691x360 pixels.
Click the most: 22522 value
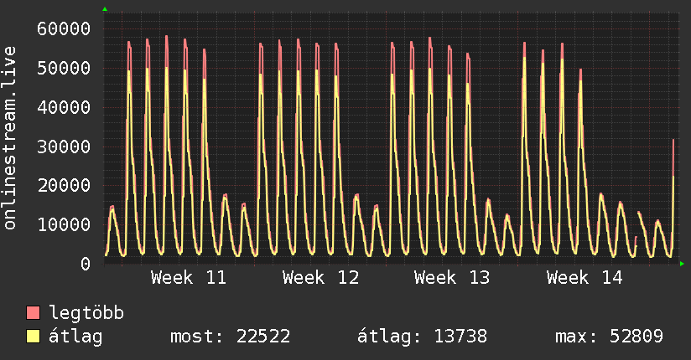pos(231,337)
